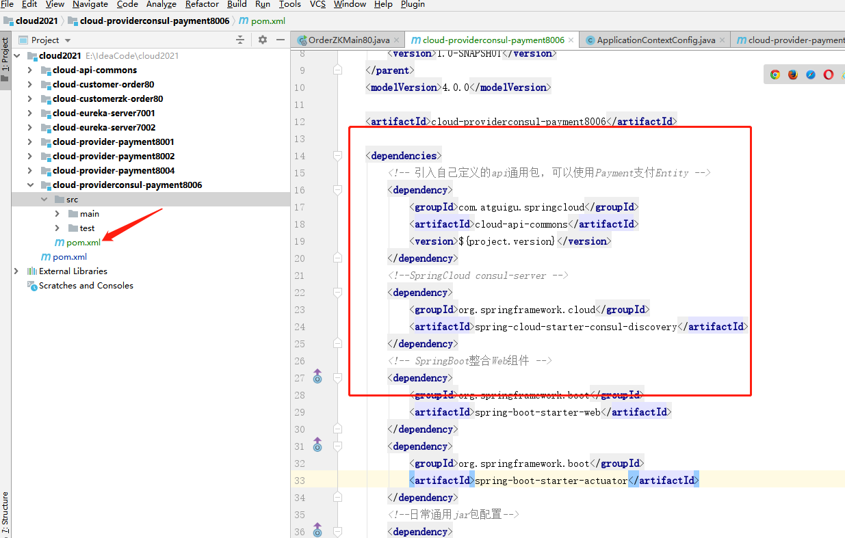845x538 pixels.
Task: Open the Refactor menu
Action: click(202, 4)
